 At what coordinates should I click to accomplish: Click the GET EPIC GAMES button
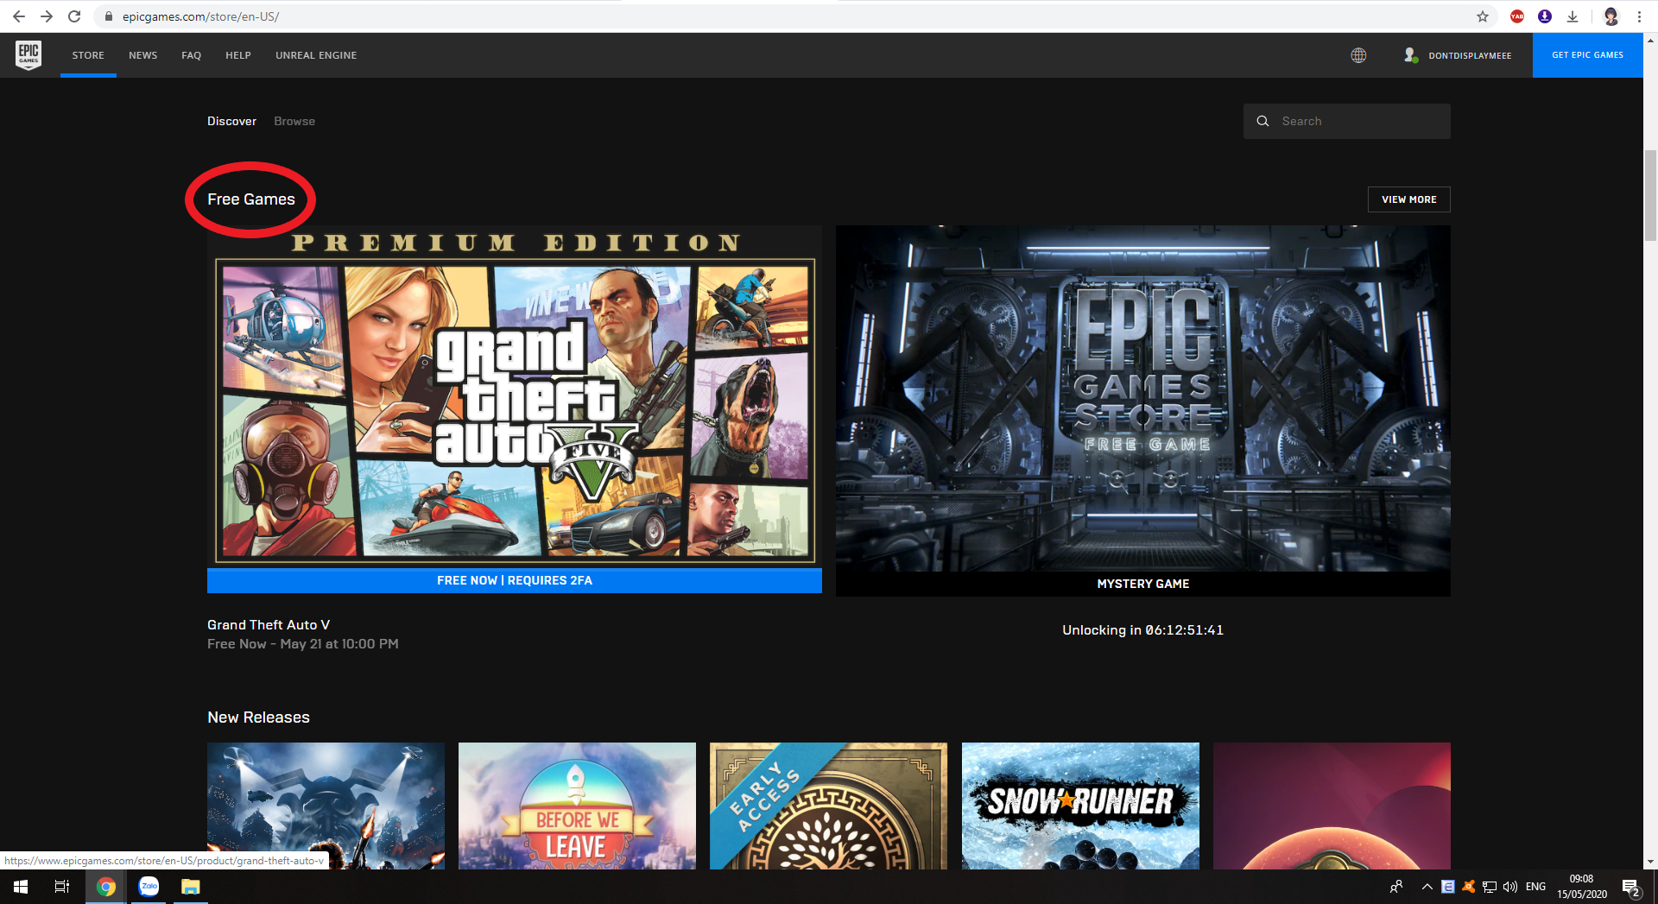tap(1587, 55)
